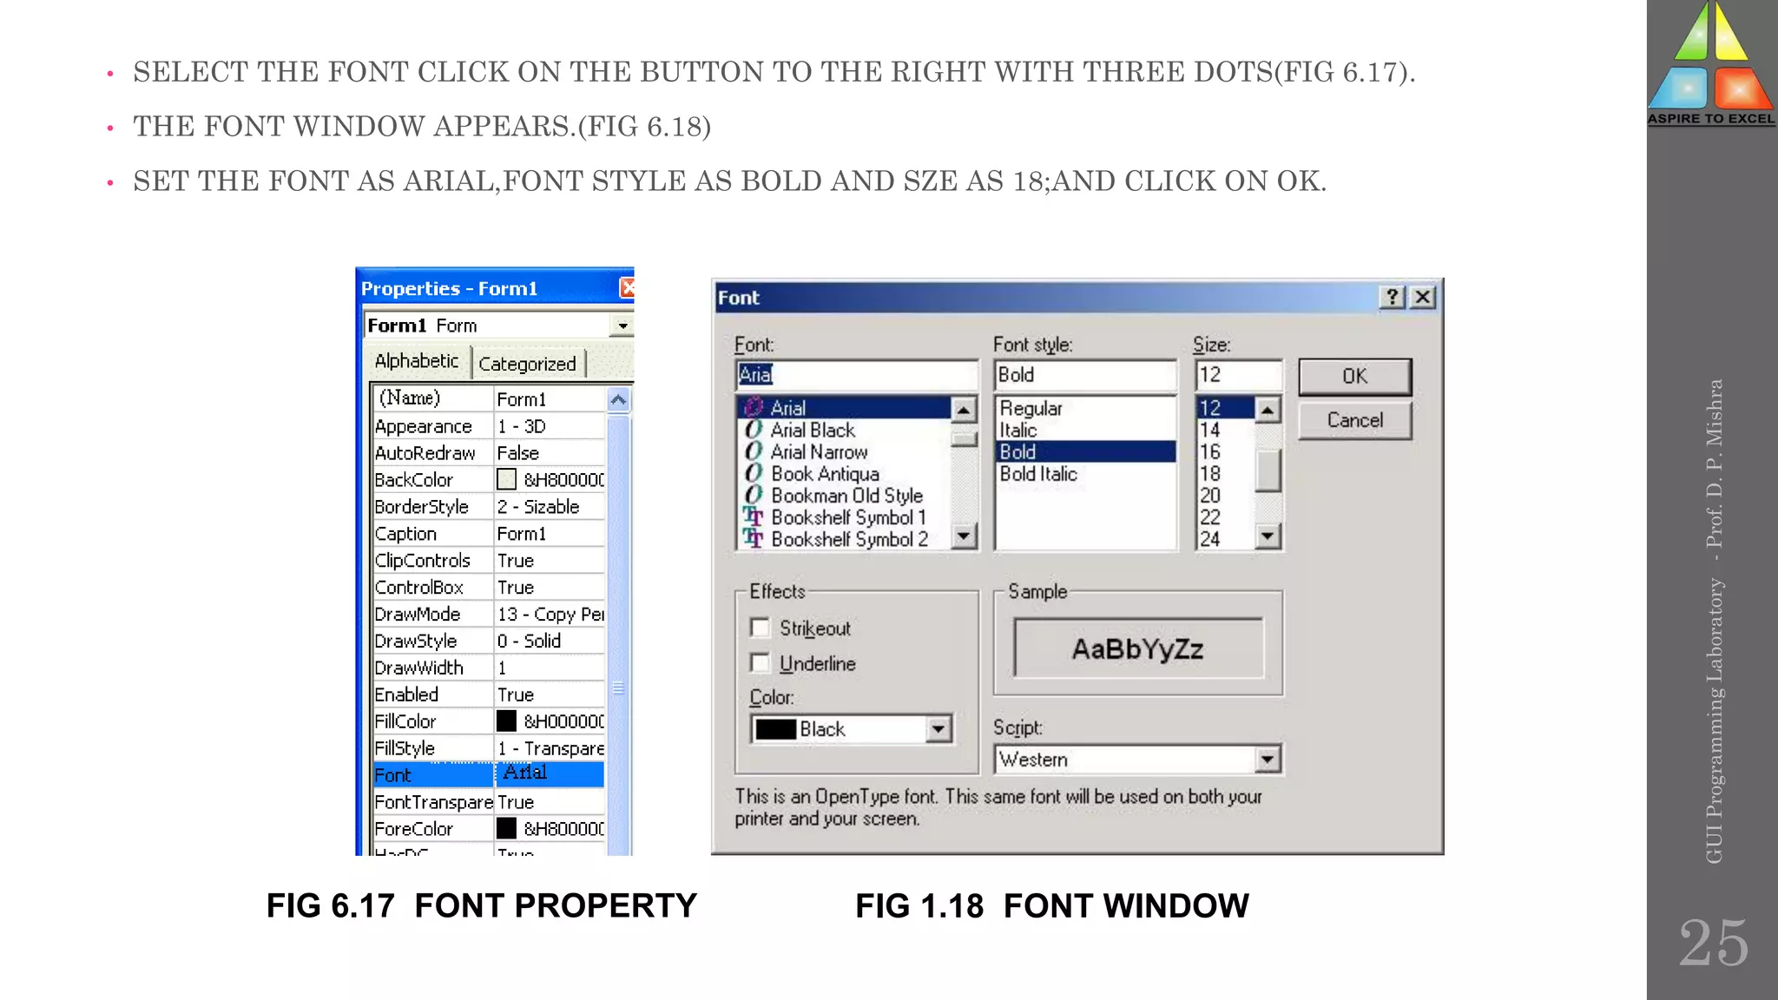
Task: Click the OpenType icon beside Arial Narrow
Action: (x=754, y=451)
